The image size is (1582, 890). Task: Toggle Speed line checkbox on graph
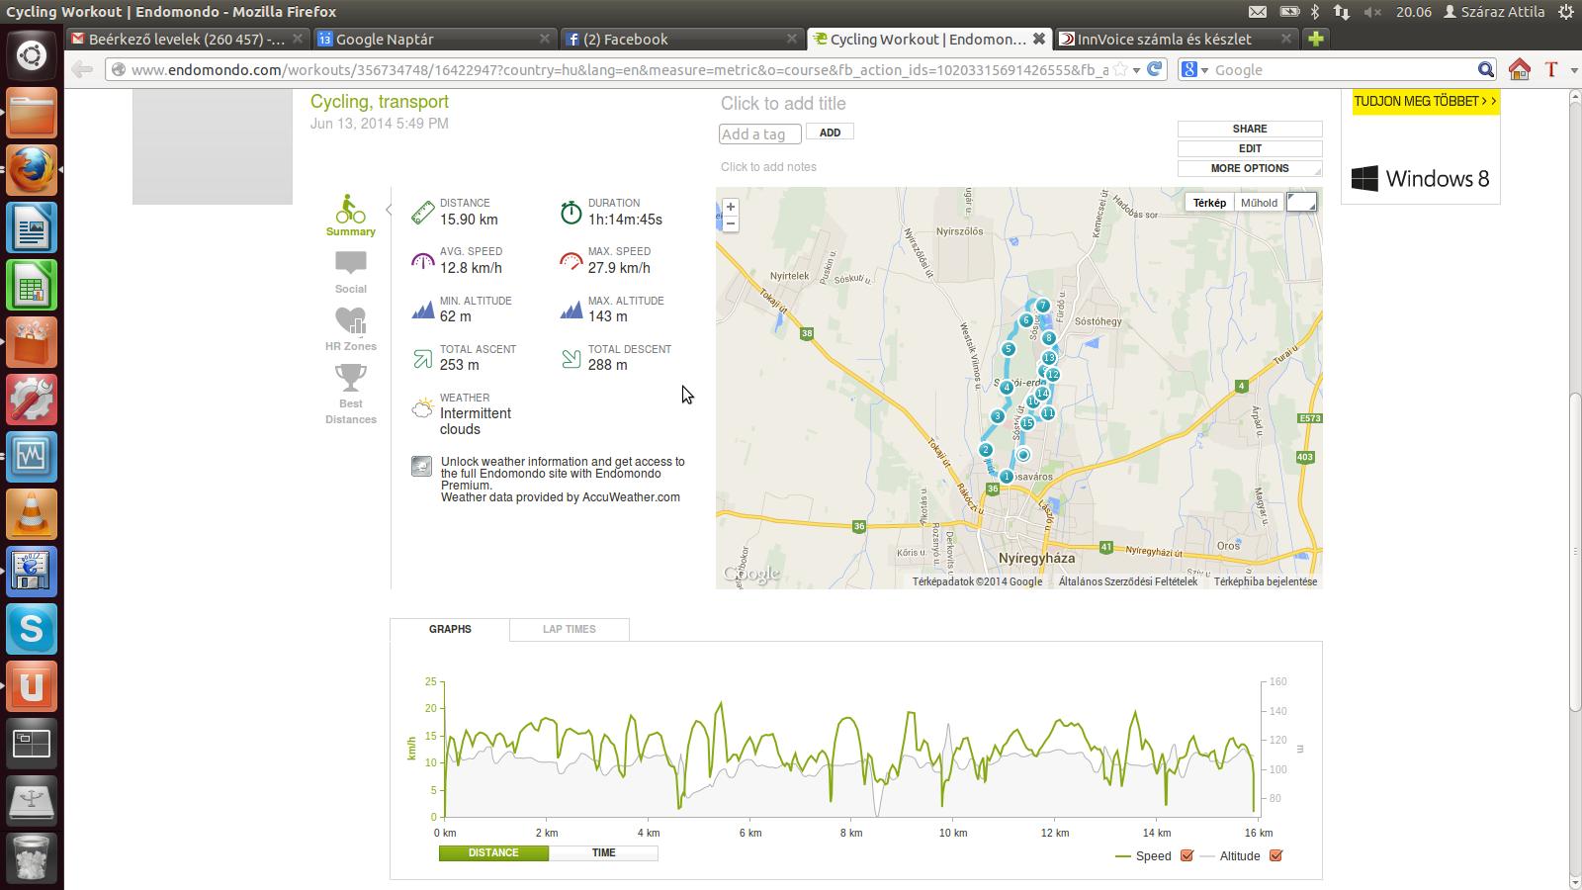pos(1186,855)
